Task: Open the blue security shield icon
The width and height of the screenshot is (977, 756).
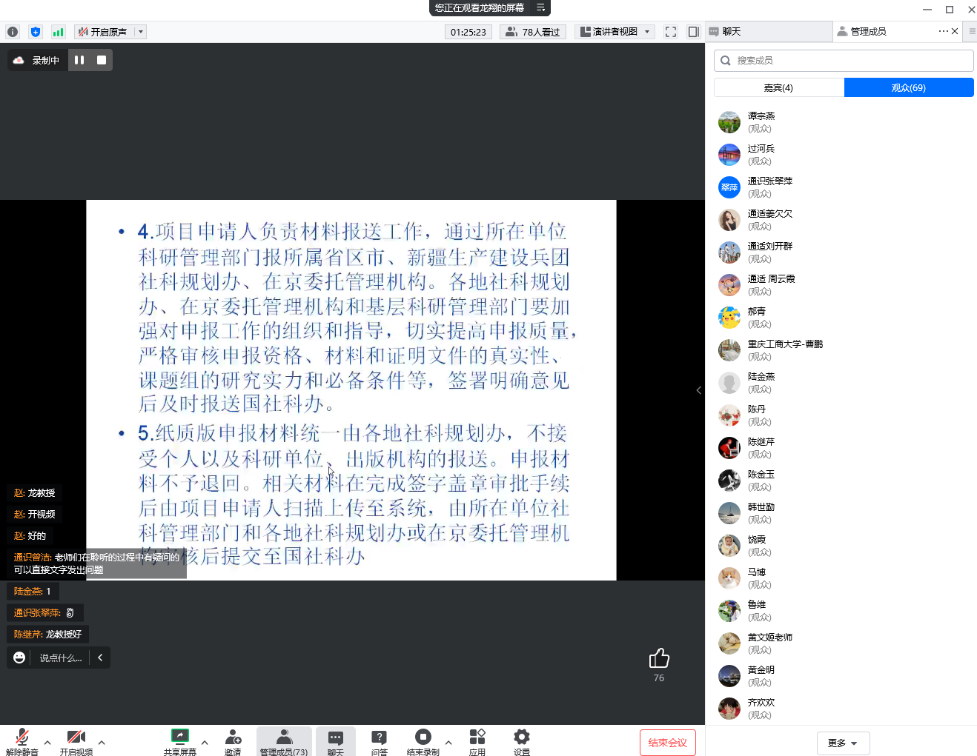Action: [36, 32]
